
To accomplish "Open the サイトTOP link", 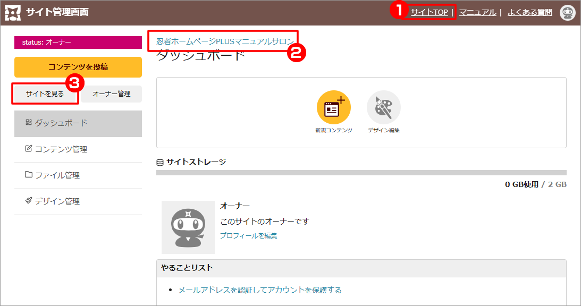I will (429, 12).
